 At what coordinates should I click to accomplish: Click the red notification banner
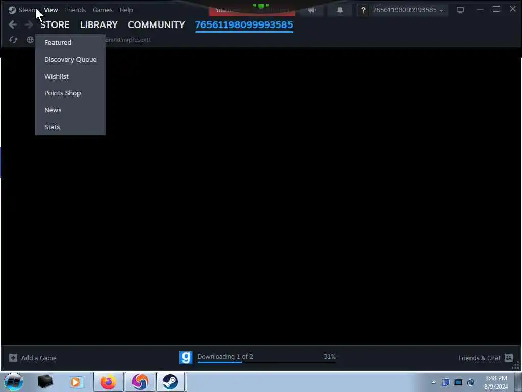click(252, 11)
